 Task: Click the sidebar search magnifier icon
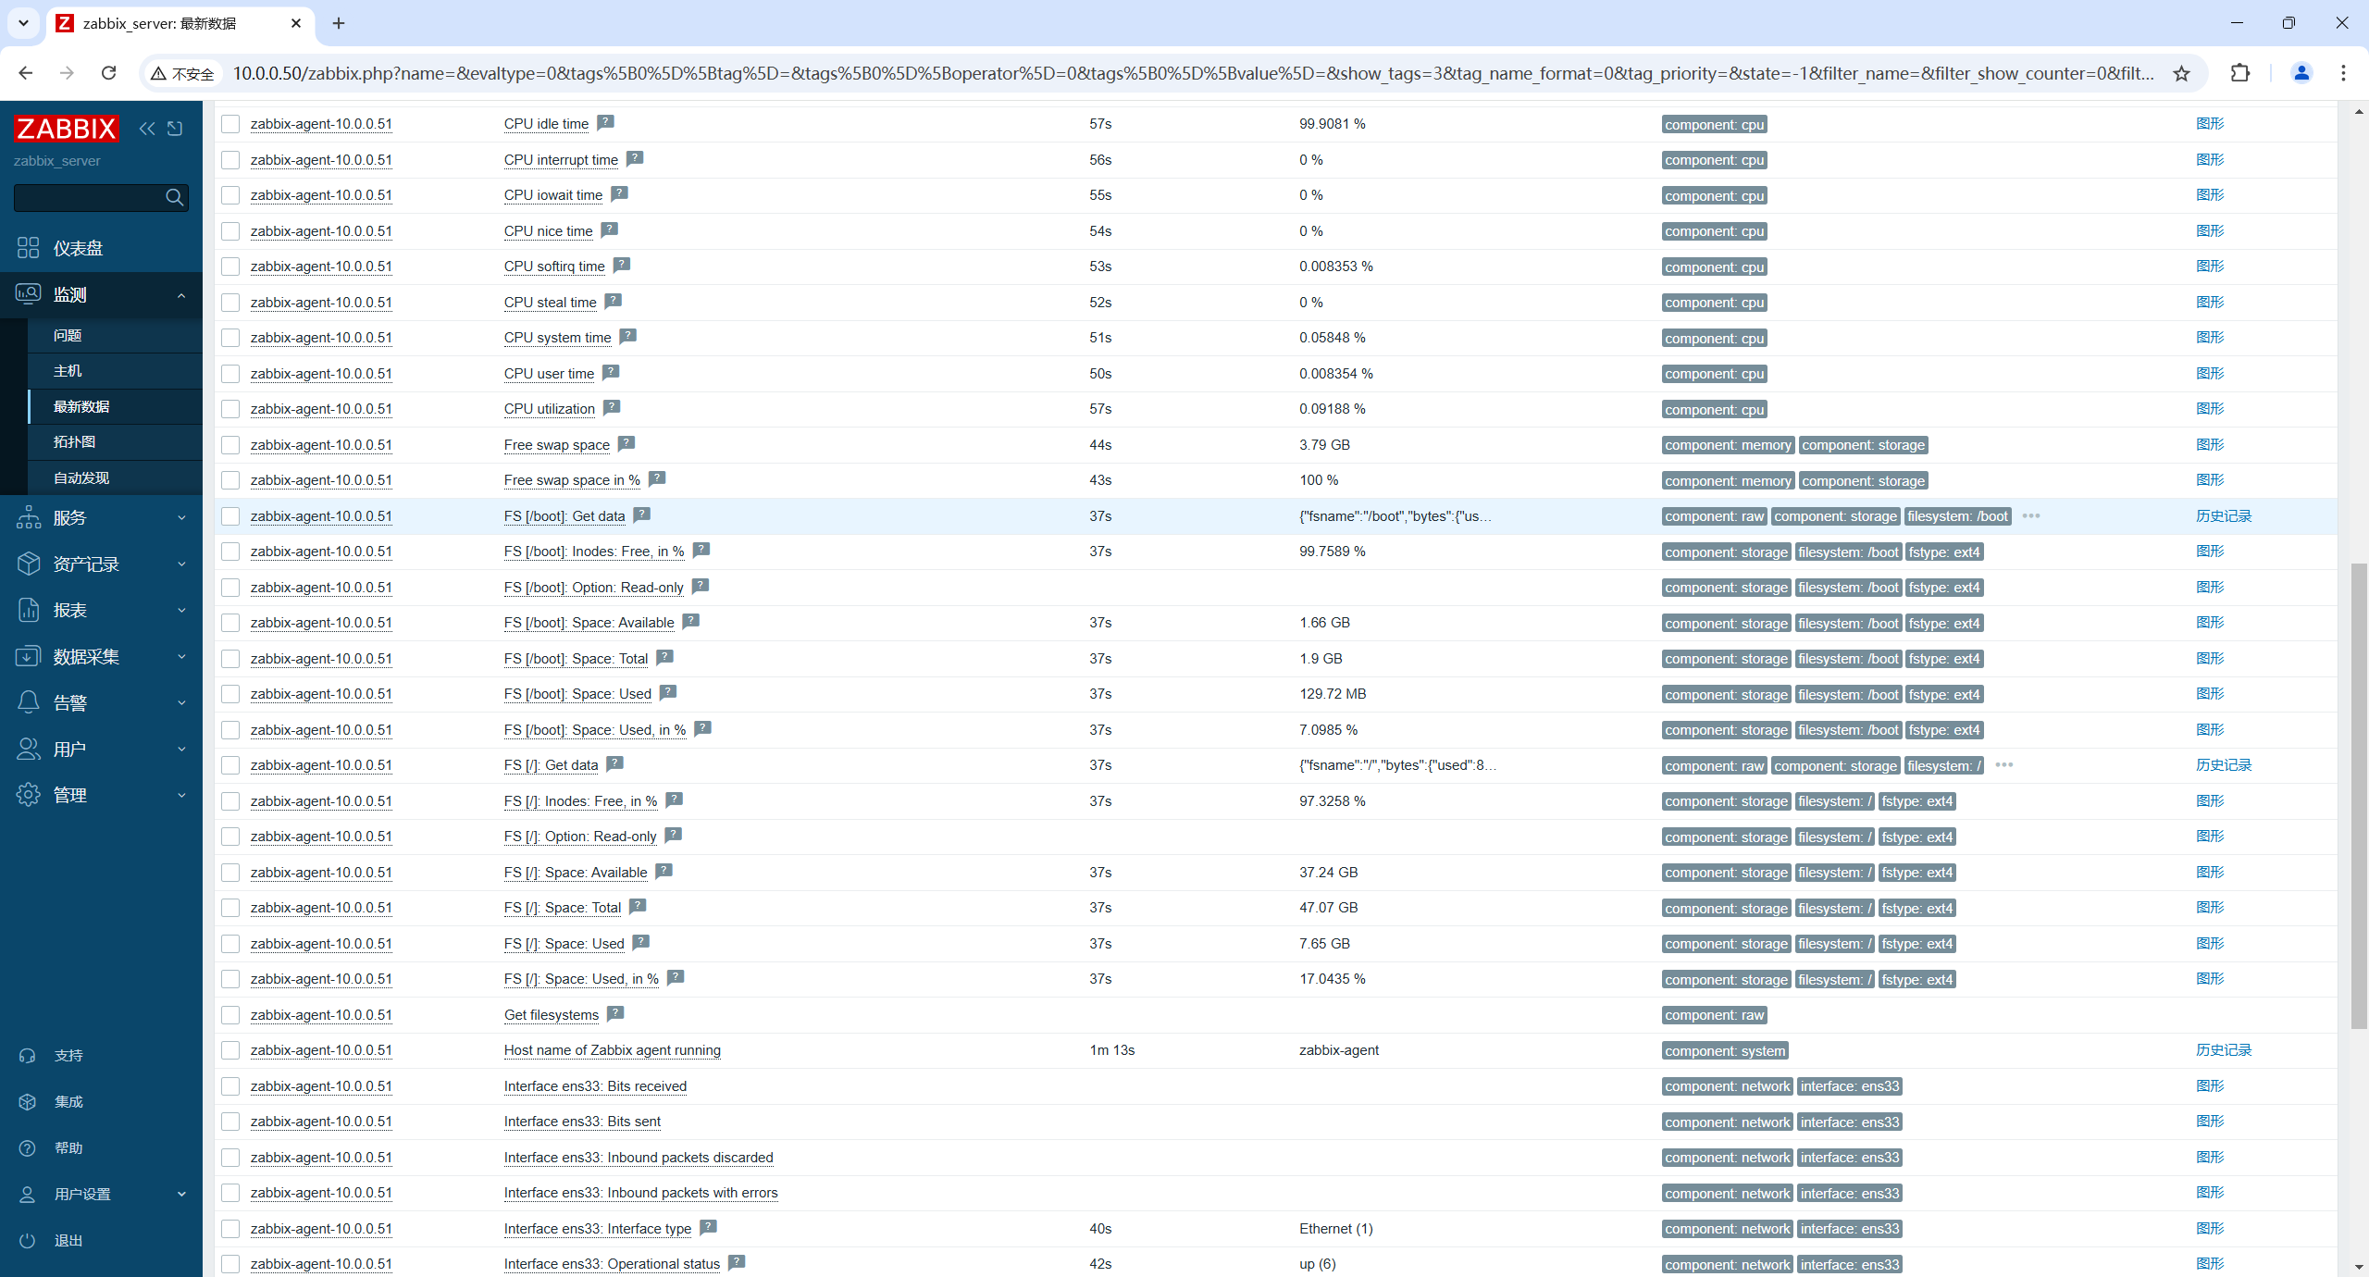[x=174, y=197]
